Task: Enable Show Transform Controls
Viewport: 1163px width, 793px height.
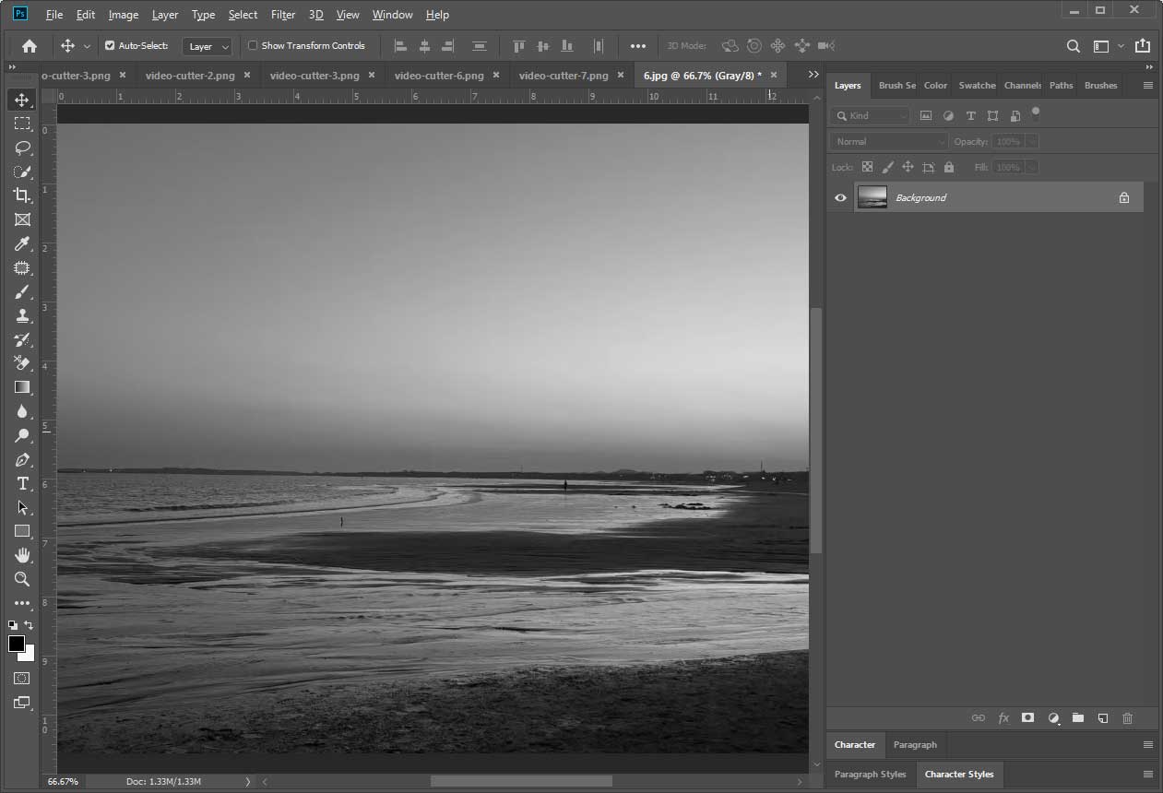Action: [x=252, y=45]
